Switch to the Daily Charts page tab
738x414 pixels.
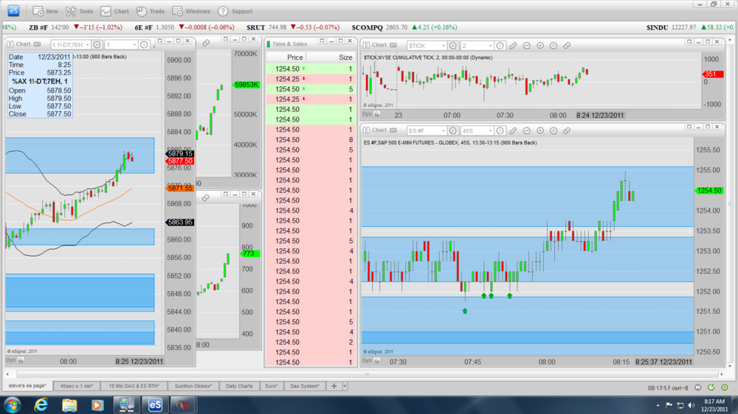pyautogui.click(x=239, y=386)
